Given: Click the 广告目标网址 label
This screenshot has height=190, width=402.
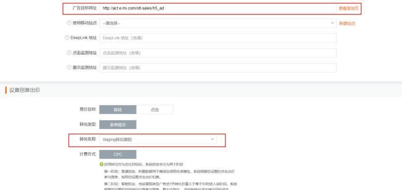Looking at the screenshot, I should [84, 8].
